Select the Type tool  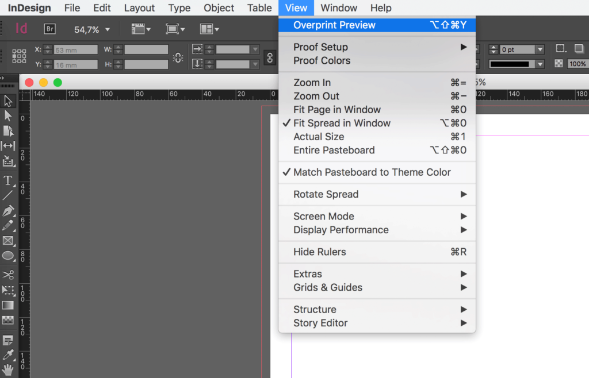[x=8, y=181]
